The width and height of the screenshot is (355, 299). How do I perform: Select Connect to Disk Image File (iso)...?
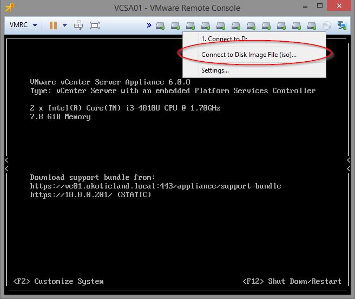click(x=254, y=55)
